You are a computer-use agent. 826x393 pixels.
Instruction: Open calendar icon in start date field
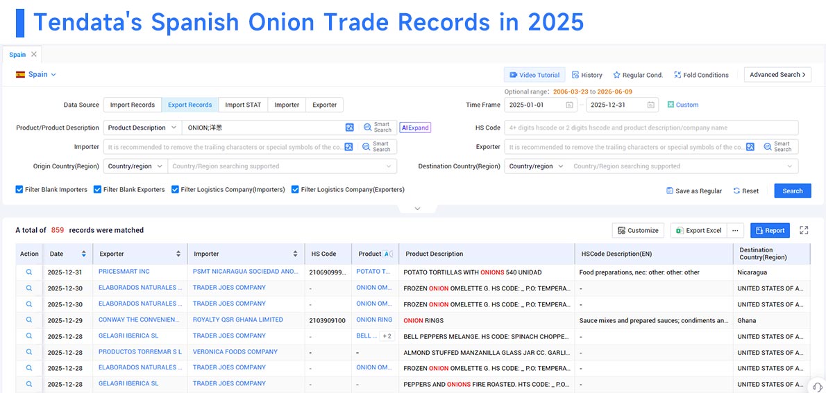pyautogui.click(x=569, y=105)
